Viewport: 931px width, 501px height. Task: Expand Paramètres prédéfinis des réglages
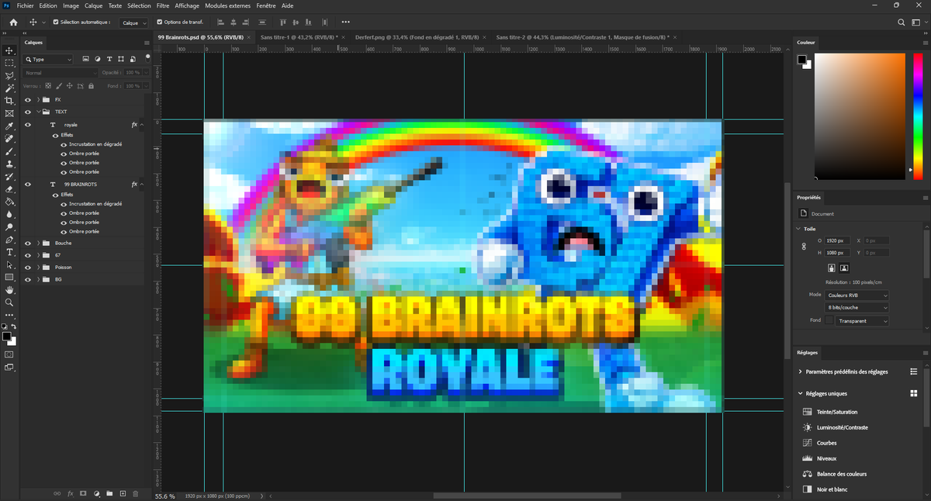[801, 371]
